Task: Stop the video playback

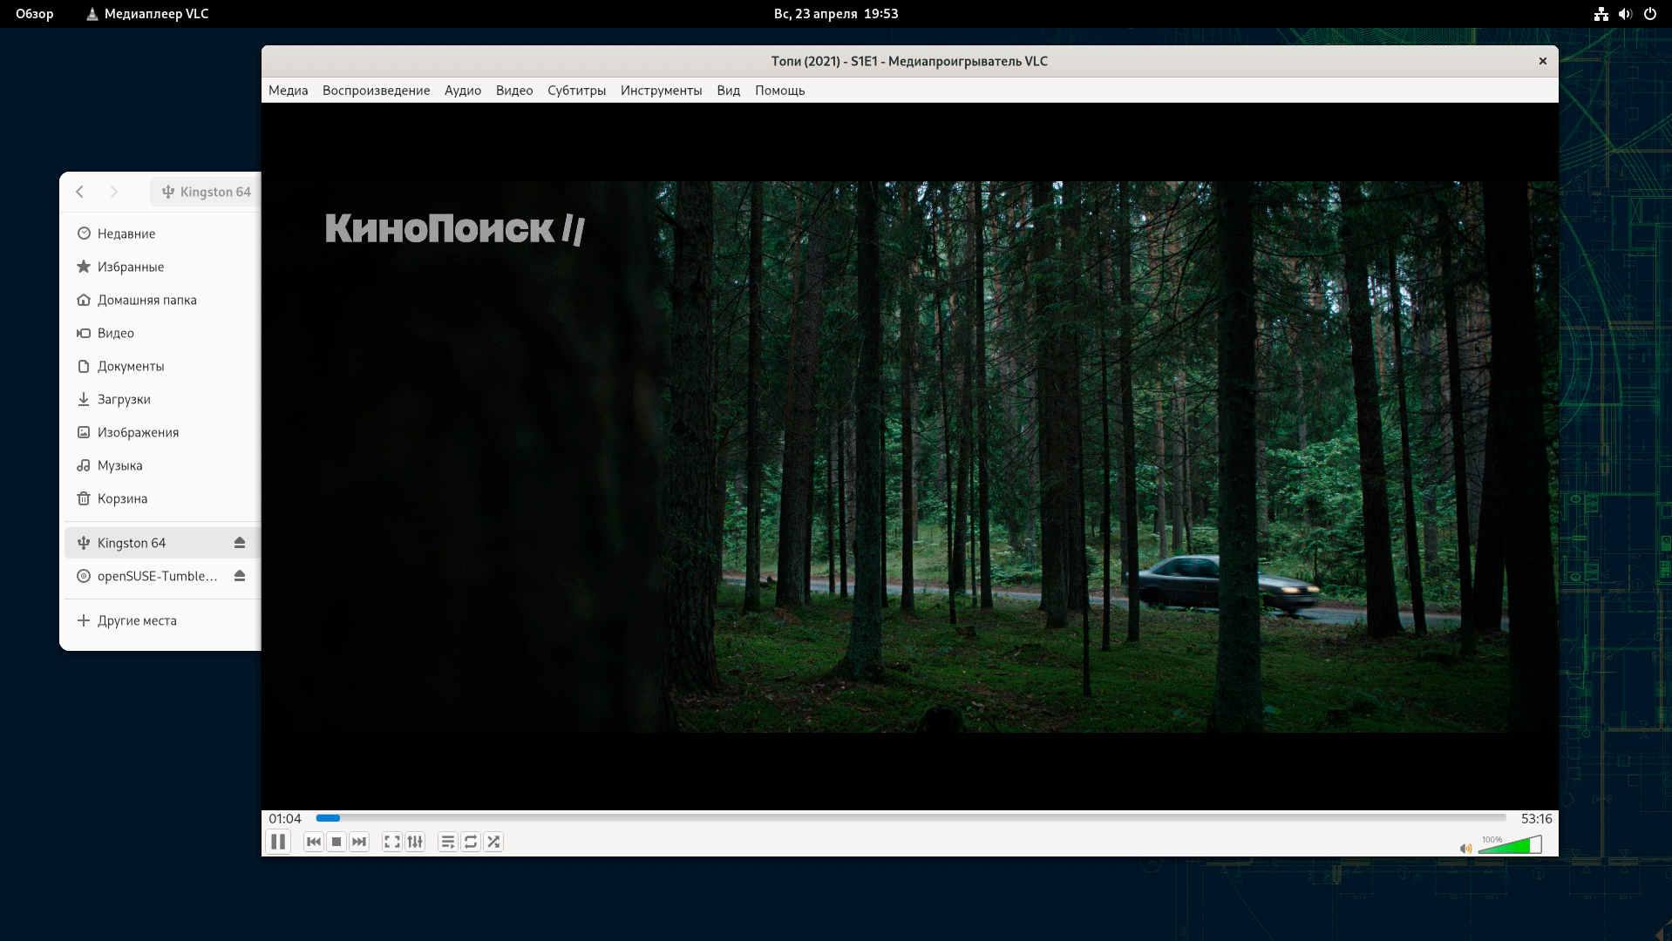Action: point(336,842)
